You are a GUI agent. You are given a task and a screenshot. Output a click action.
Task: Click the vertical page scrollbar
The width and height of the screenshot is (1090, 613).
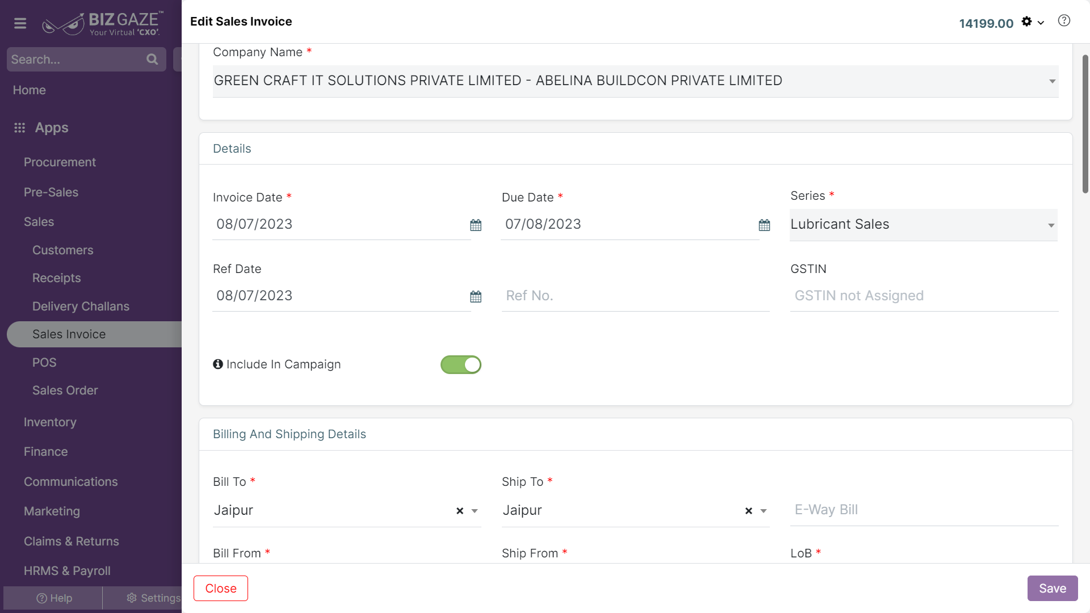pyautogui.click(x=1085, y=125)
